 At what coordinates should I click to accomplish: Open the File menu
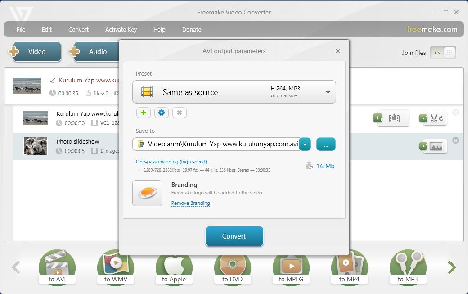point(21,30)
